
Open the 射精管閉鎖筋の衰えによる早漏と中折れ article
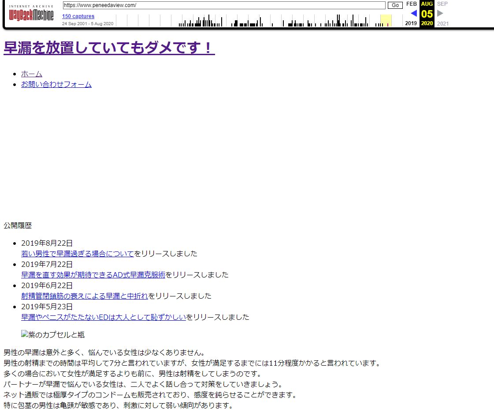tap(85, 296)
